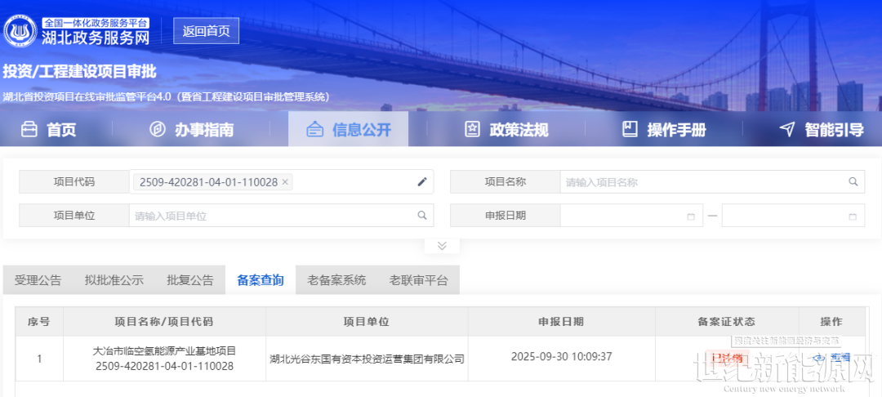Open the 首页 navigation tab
The image size is (882, 397).
click(49, 130)
